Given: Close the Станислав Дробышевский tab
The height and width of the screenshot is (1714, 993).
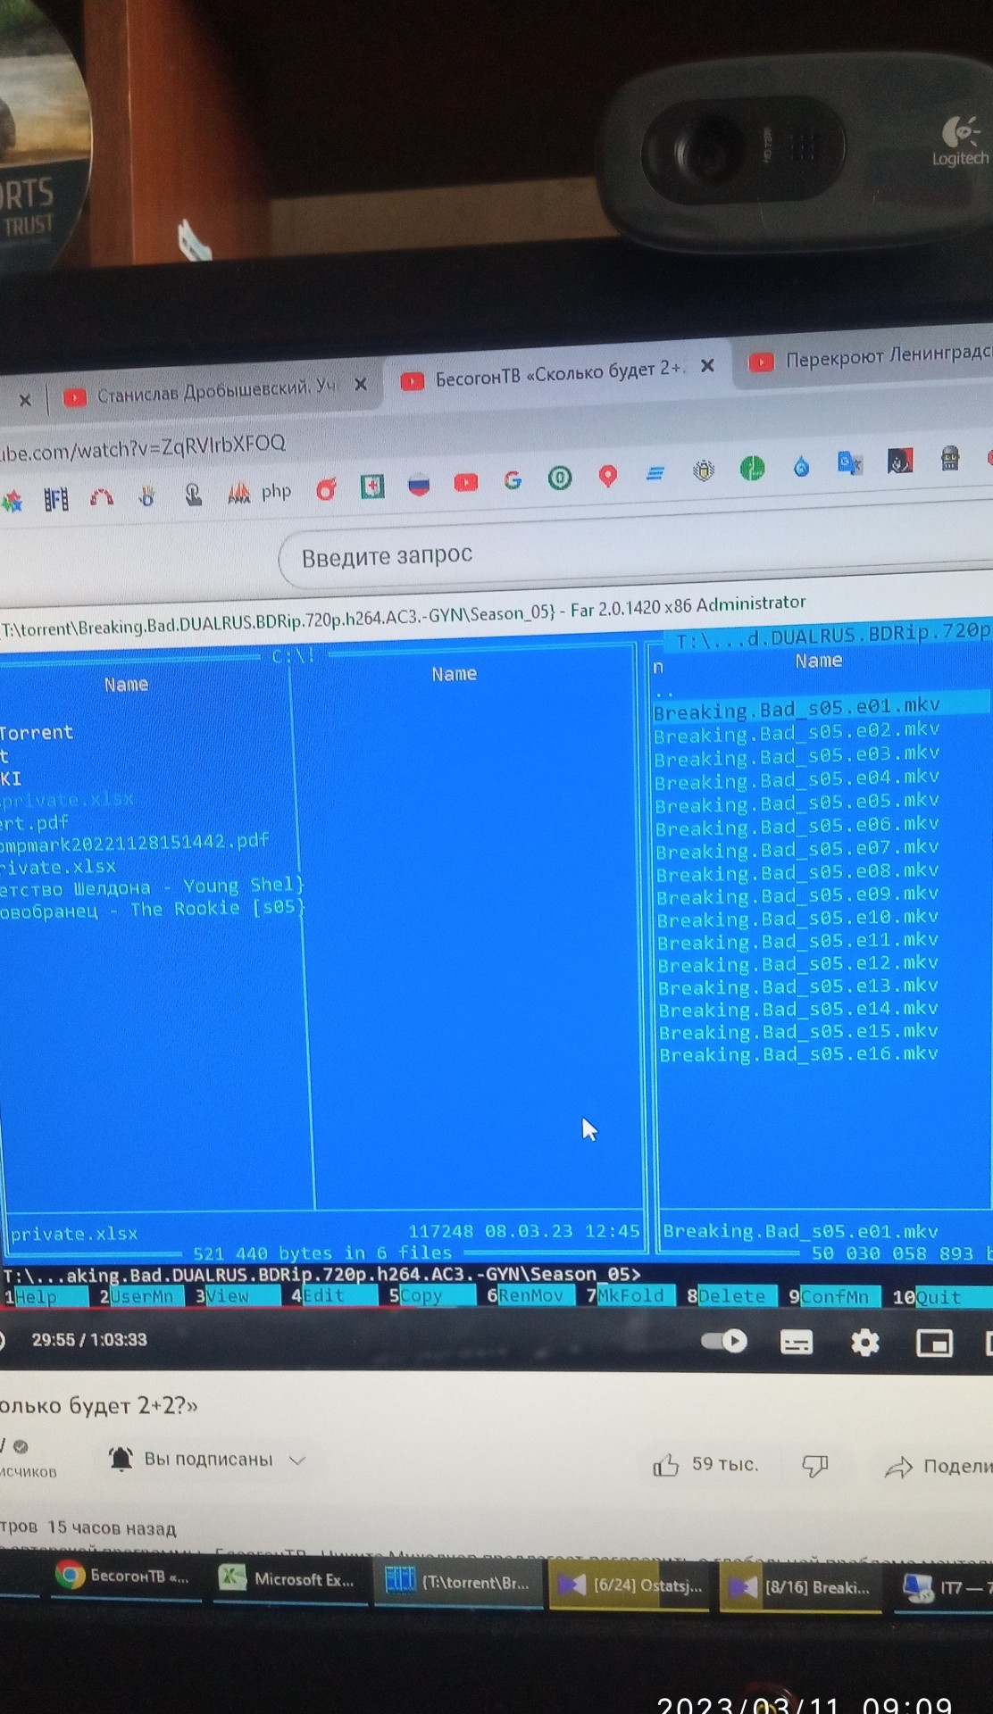Looking at the screenshot, I should pos(361,385).
